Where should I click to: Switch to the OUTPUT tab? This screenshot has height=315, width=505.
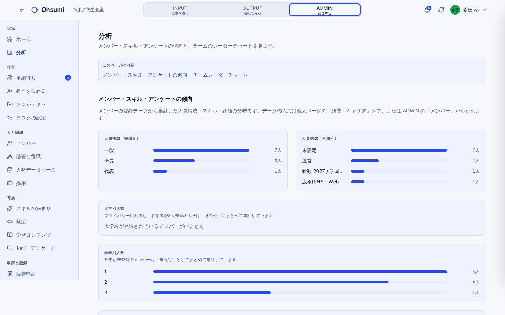point(252,10)
